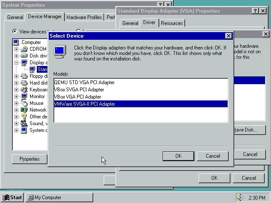
Task: Select VBox VGA PCI Adapter model
Action: click(141, 97)
